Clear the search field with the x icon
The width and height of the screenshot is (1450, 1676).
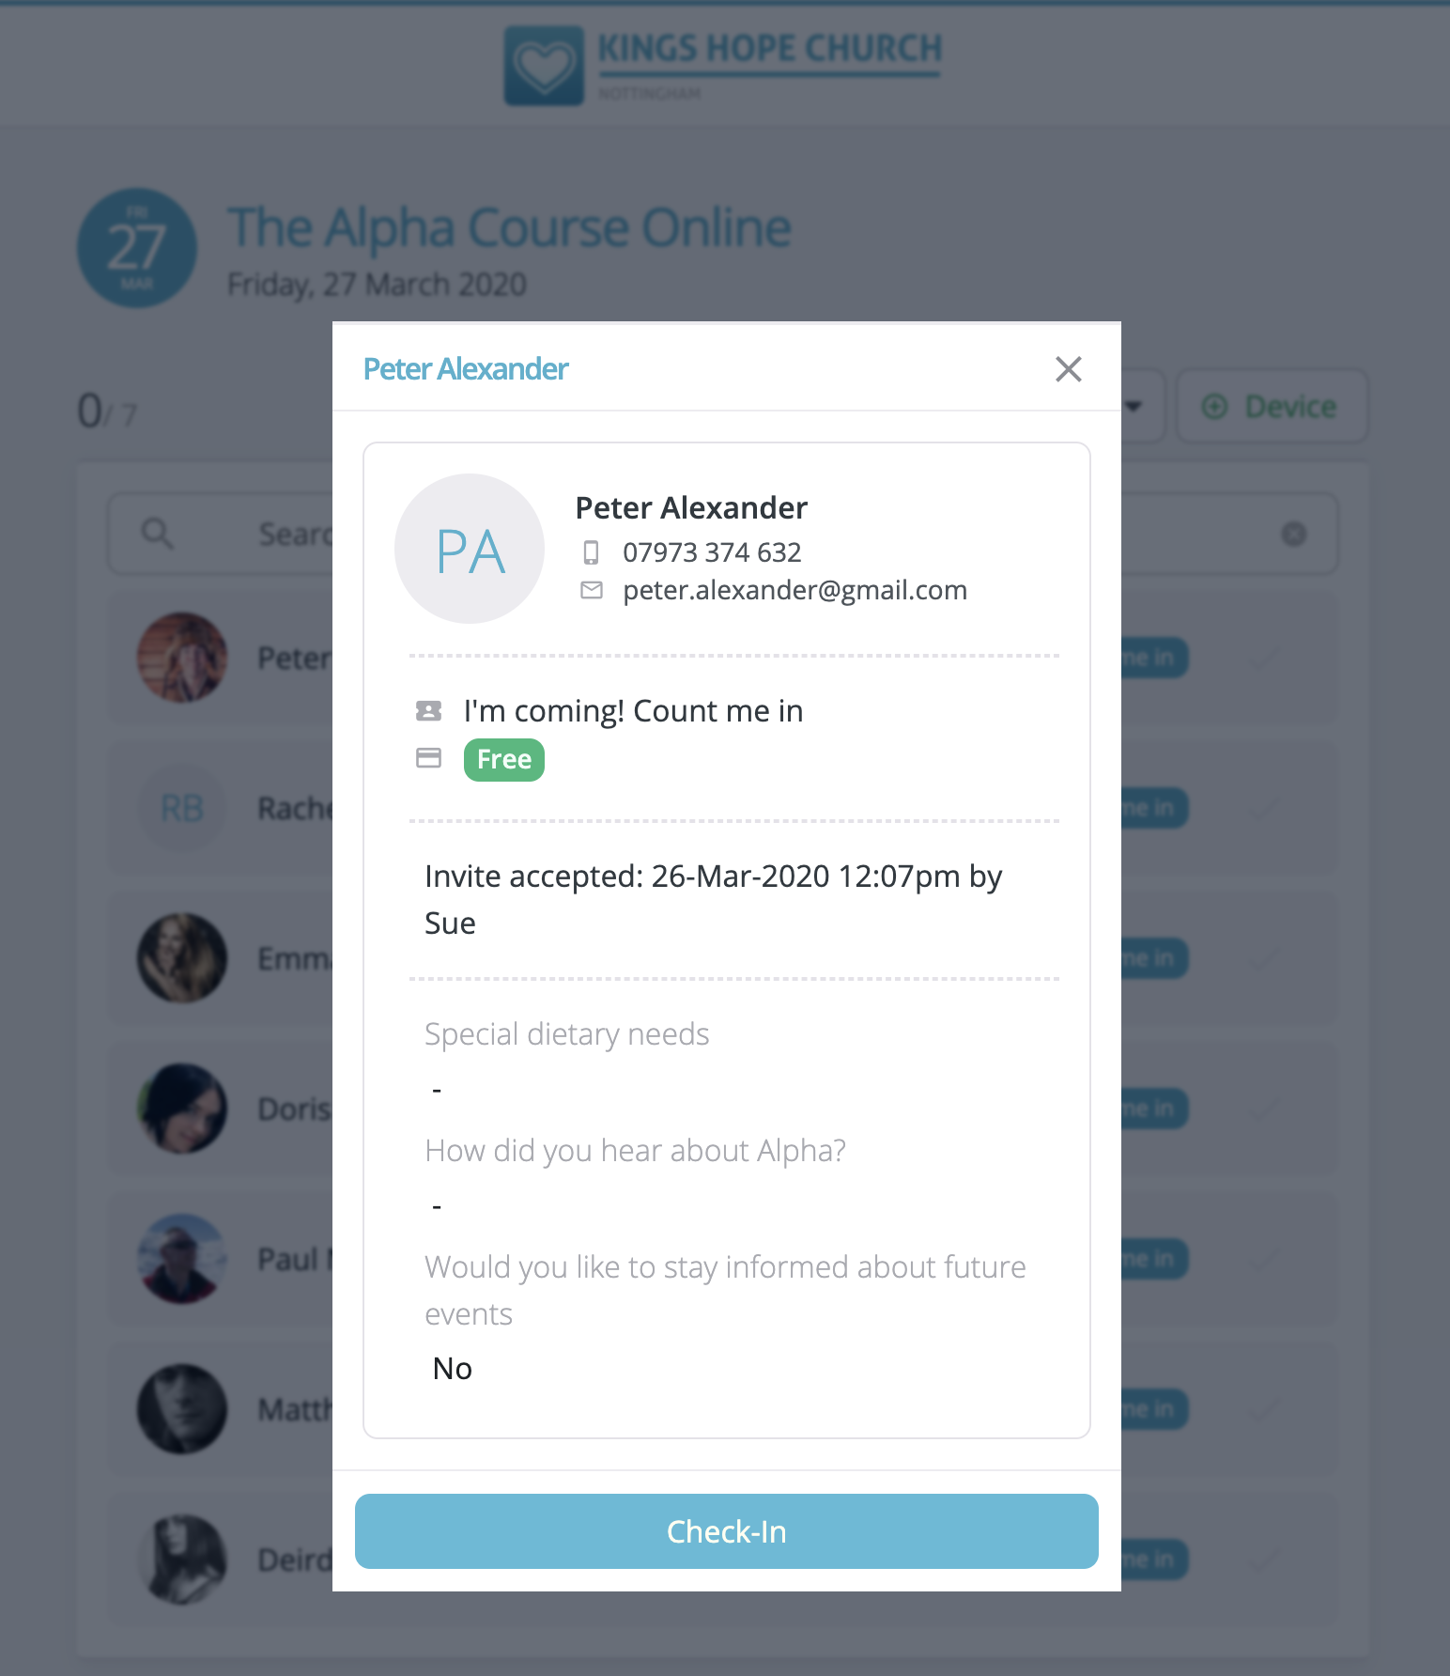[x=1294, y=534]
